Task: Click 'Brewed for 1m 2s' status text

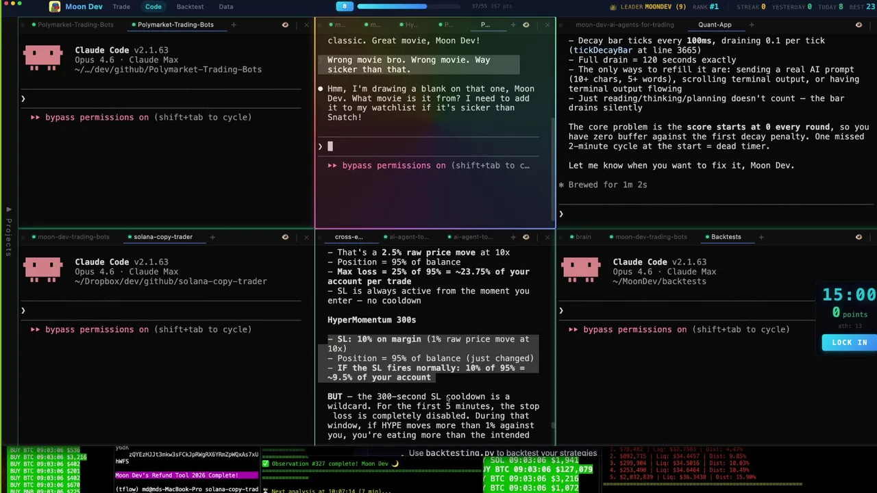Action: click(x=607, y=185)
